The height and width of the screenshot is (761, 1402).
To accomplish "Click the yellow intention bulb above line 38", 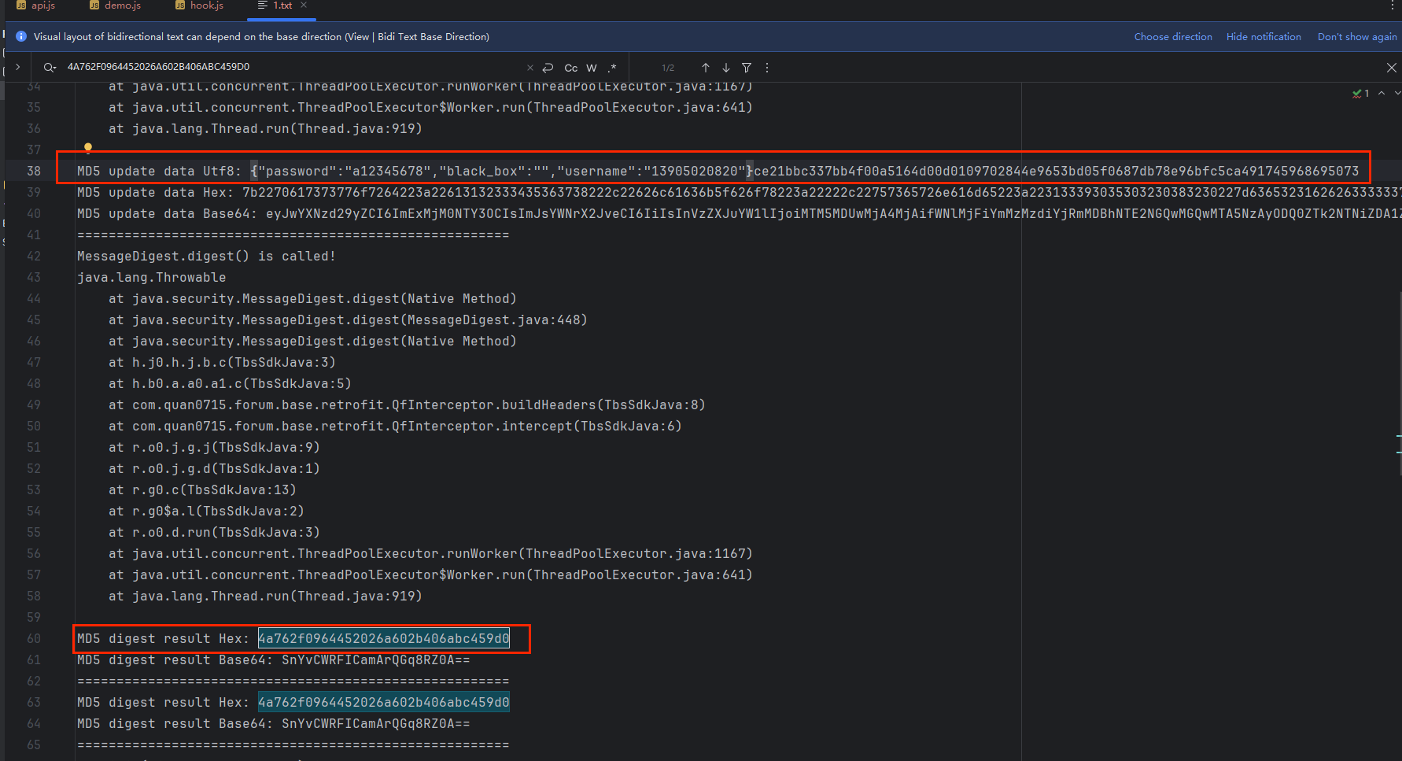I will pyautogui.click(x=88, y=147).
